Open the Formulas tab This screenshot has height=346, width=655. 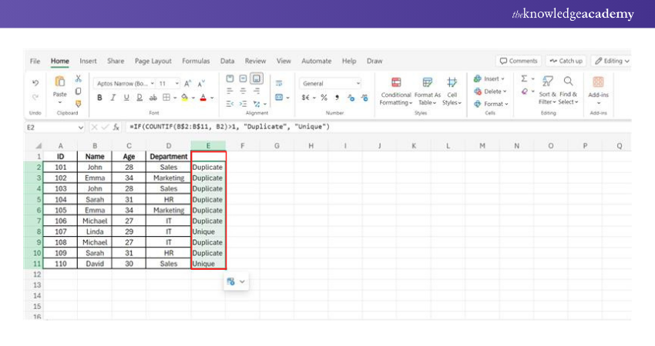click(x=196, y=61)
